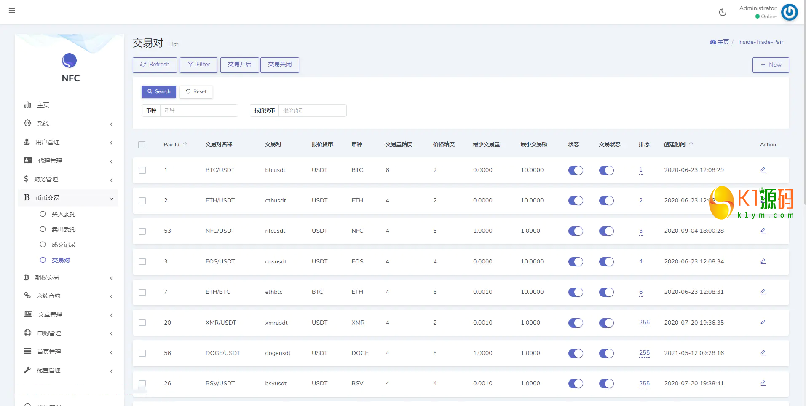Edit the EOS/USDT pair row
806x406 pixels.
pos(763,261)
